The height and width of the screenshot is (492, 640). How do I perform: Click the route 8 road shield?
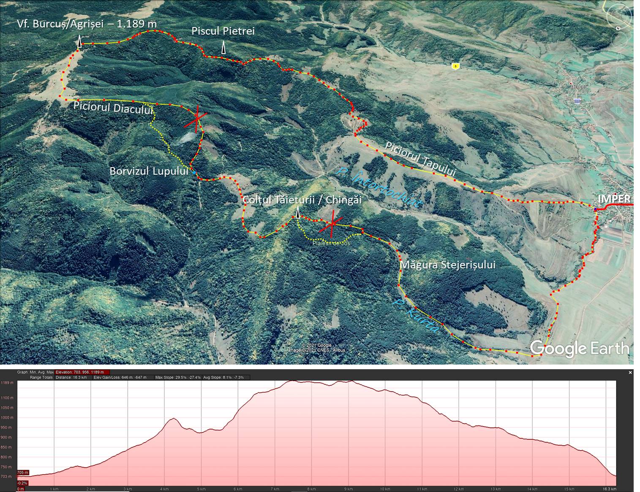pos(455,65)
